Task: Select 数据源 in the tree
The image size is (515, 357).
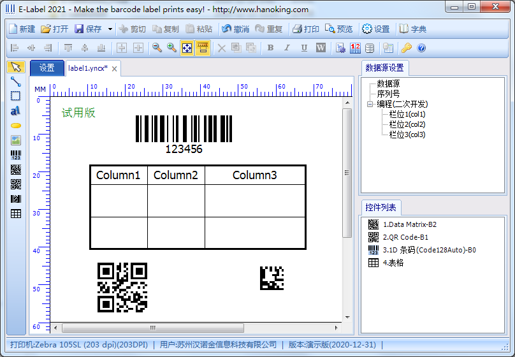Action: coord(388,84)
